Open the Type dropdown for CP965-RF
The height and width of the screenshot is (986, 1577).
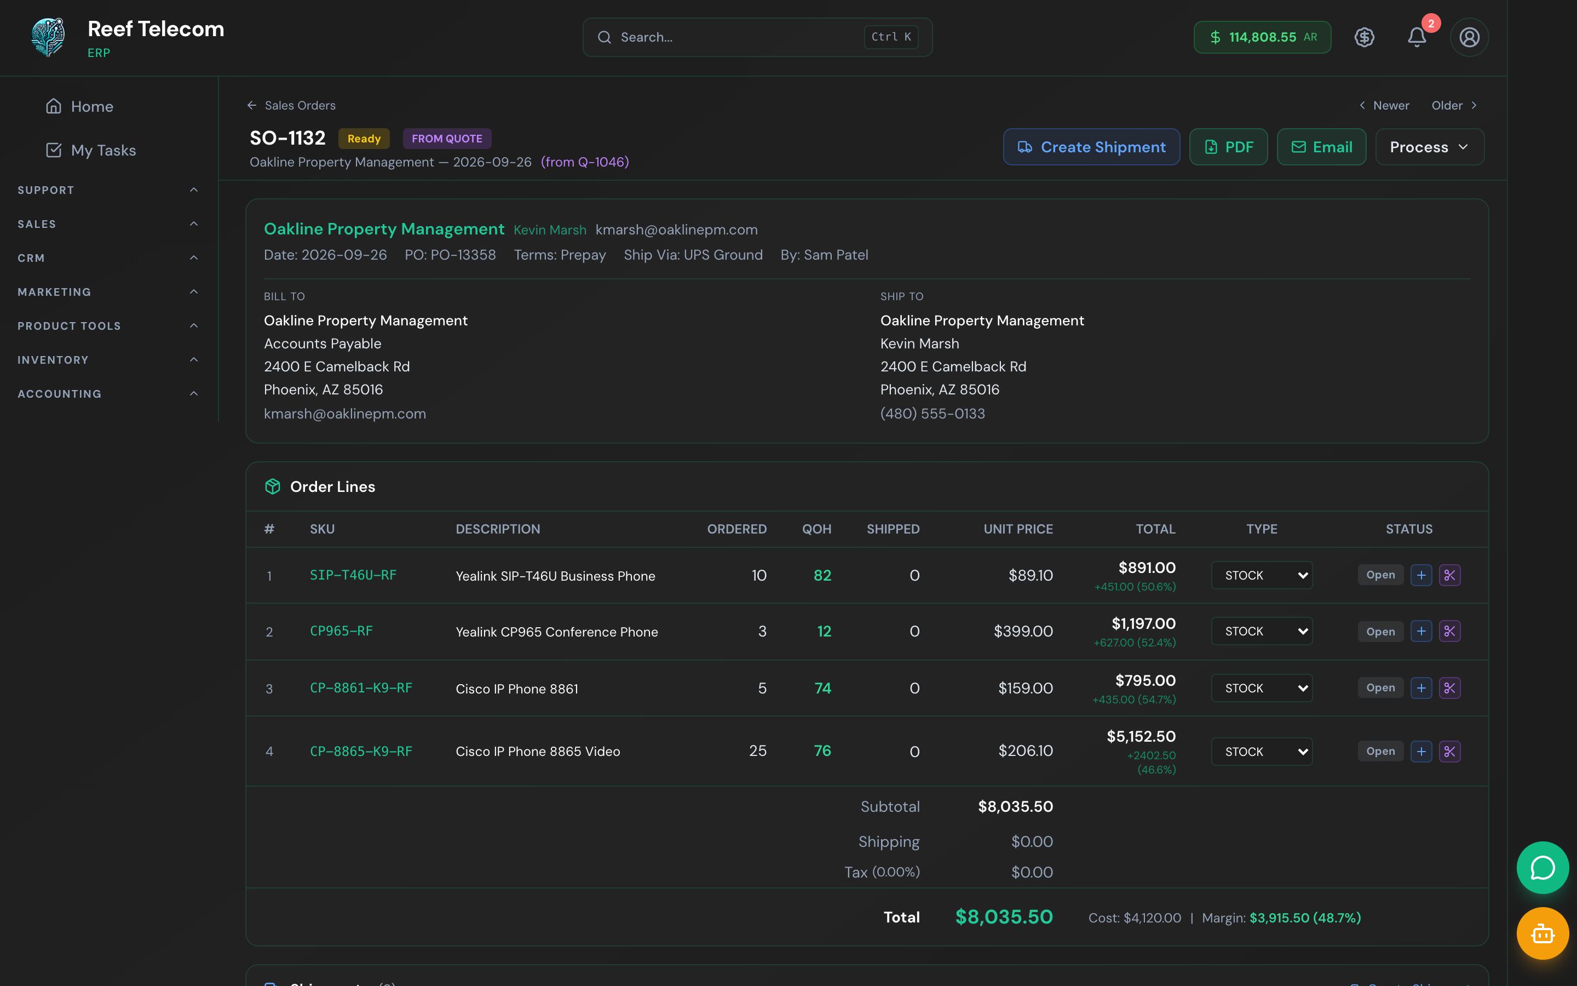click(1262, 631)
